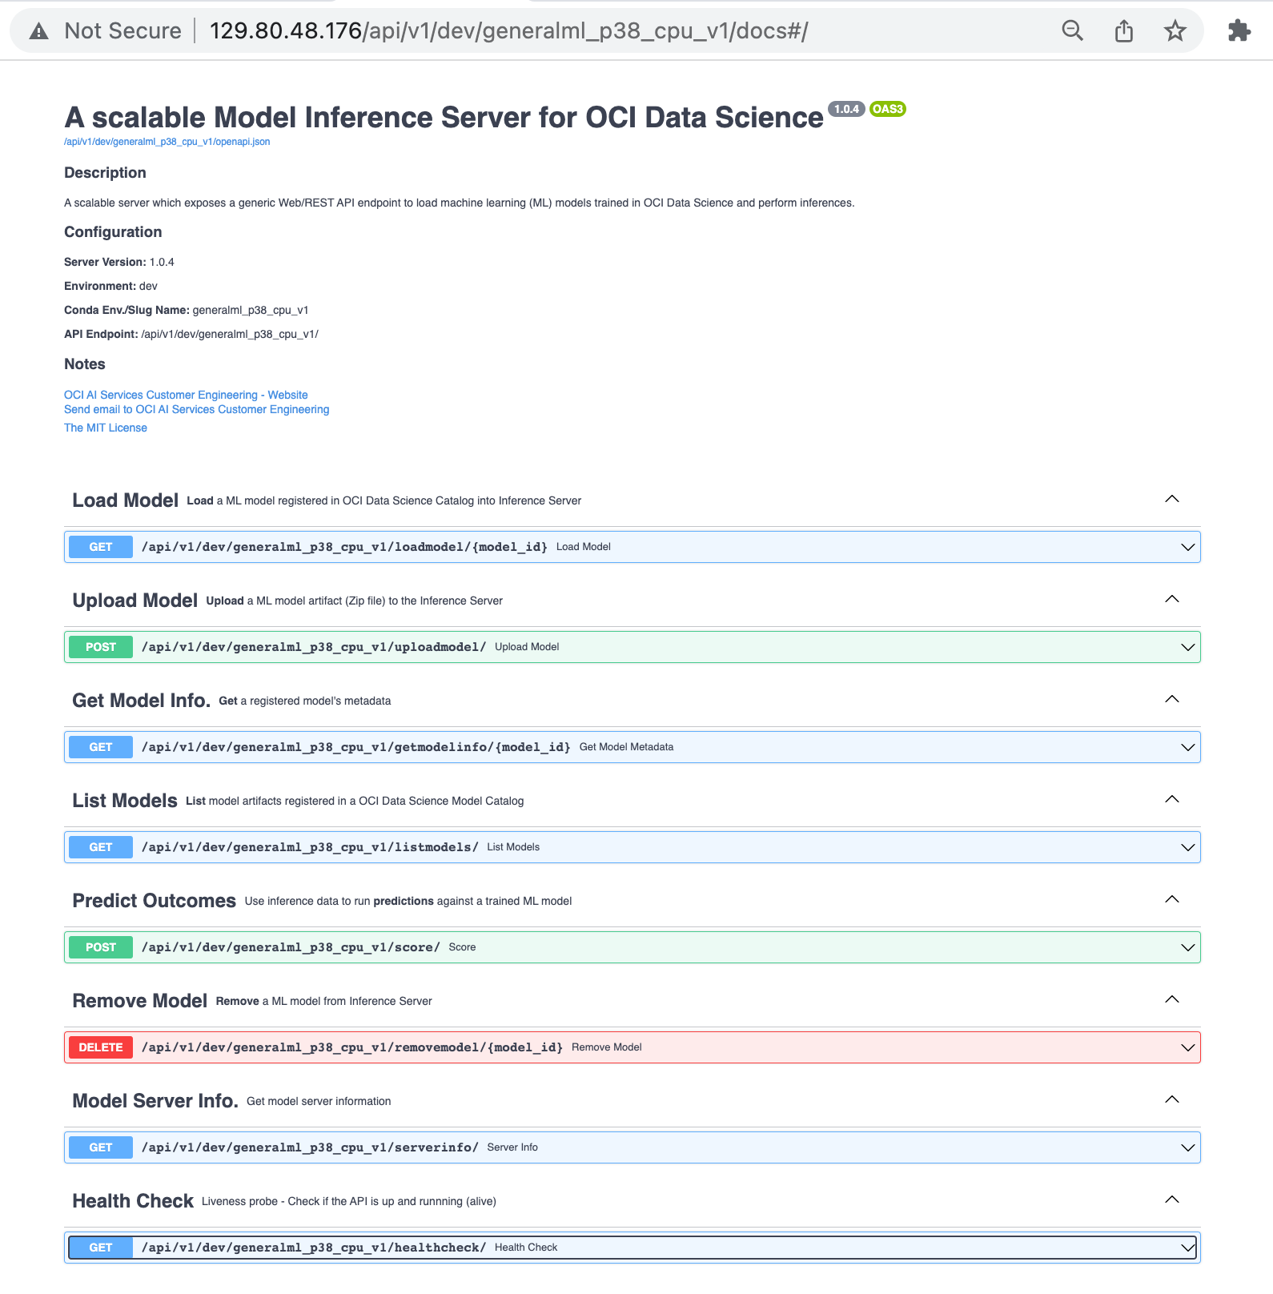Select the Remove Model section heading
This screenshot has width=1273, height=1294.
click(139, 1001)
